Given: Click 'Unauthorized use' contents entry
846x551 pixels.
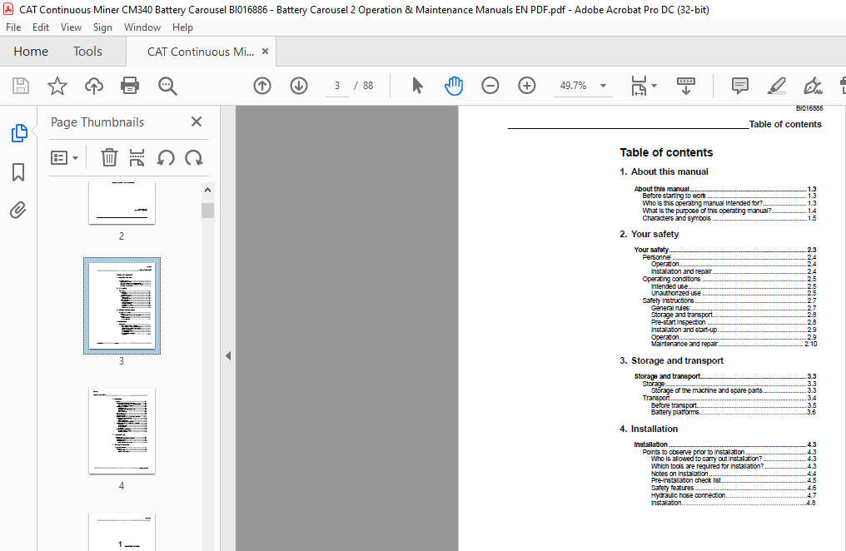Looking at the screenshot, I should coord(734,293).
